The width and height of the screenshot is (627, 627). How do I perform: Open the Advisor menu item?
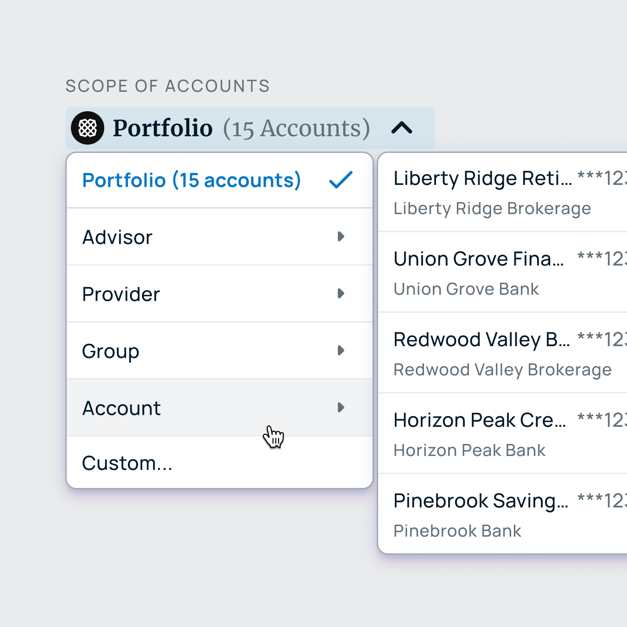coord(118,237)
